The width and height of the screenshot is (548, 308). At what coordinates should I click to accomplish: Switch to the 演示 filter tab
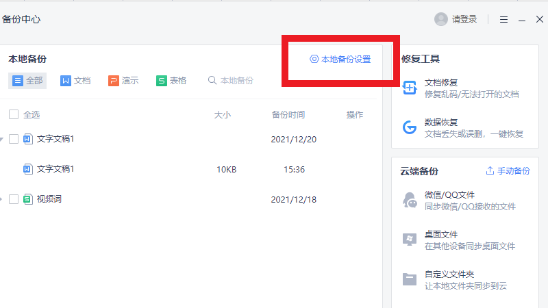click(123, 81)
